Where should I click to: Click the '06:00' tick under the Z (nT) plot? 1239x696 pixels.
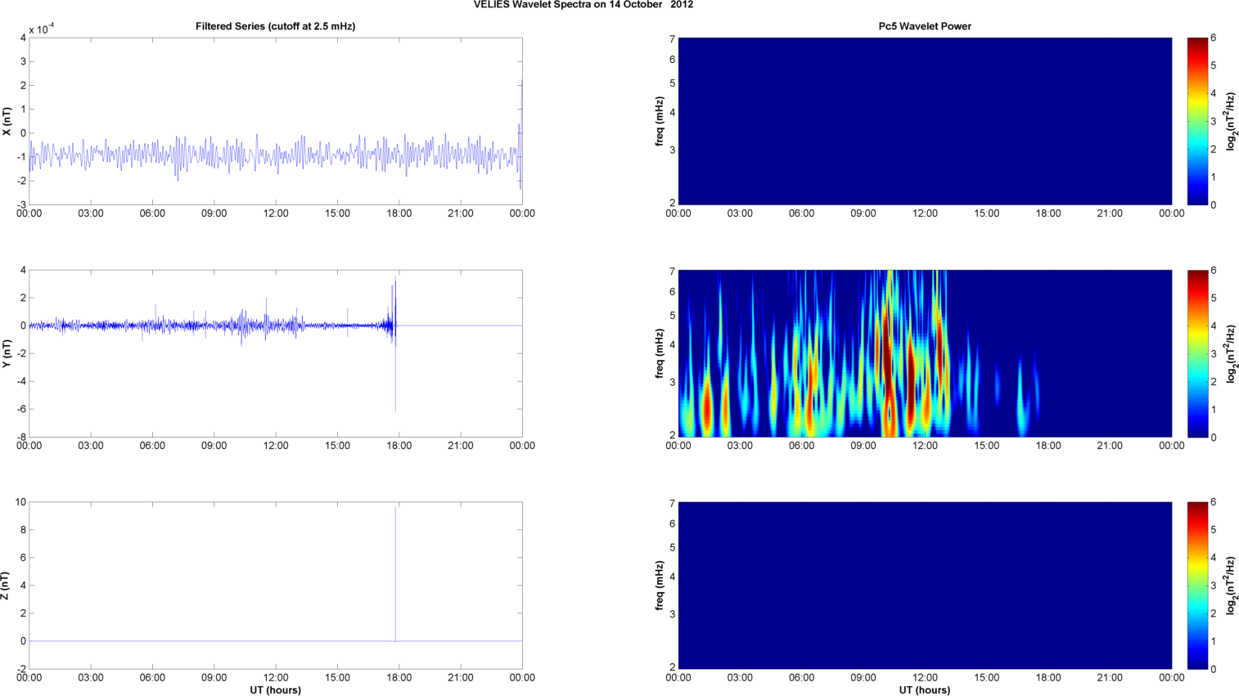pos(152,677)
